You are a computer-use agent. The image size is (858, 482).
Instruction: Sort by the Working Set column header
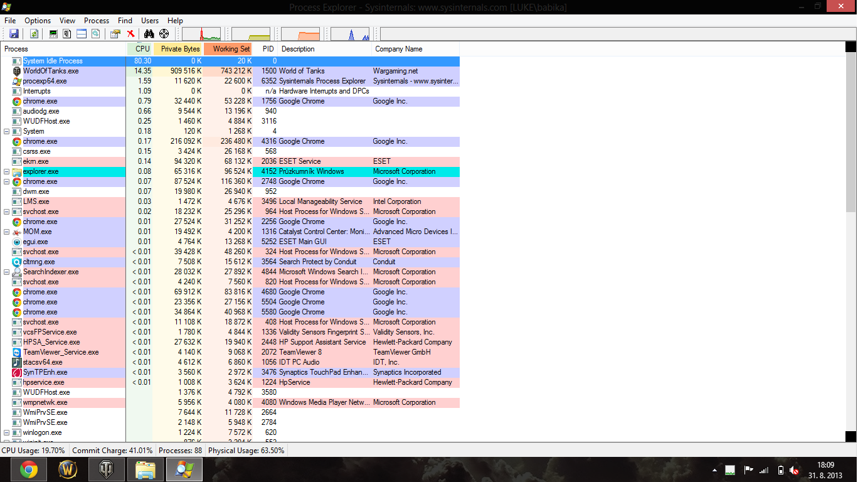pos(230,49)
